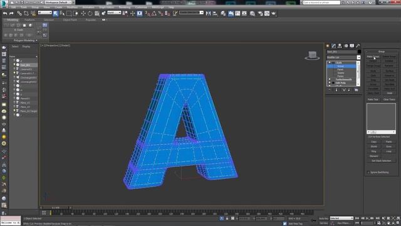Screen dimensions: 401x226
Task: Collapse the Group rollout header
Action: [382, 51]
